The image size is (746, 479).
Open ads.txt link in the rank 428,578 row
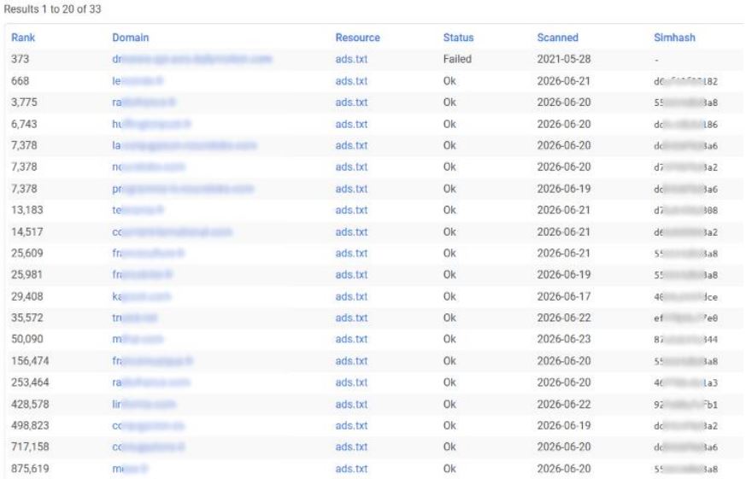[x=351, y=405]
